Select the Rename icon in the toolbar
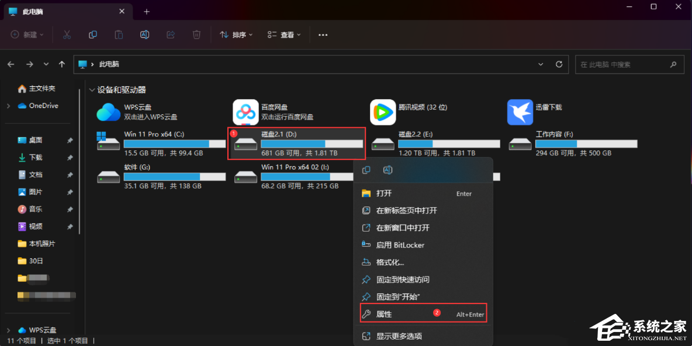Screen dimensions: 692x346 [144, 34]
